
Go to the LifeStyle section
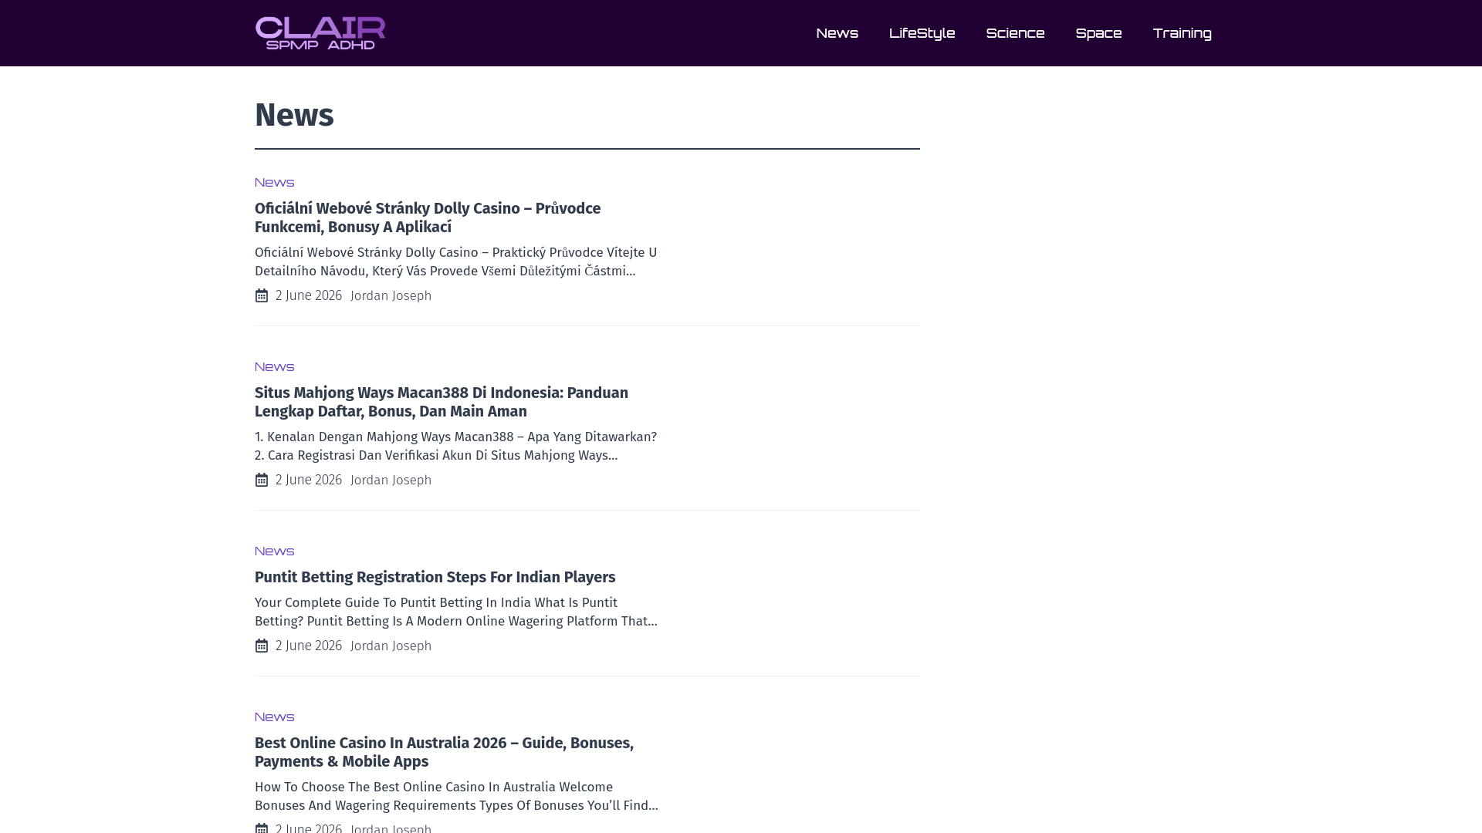[x=922, y=33]
